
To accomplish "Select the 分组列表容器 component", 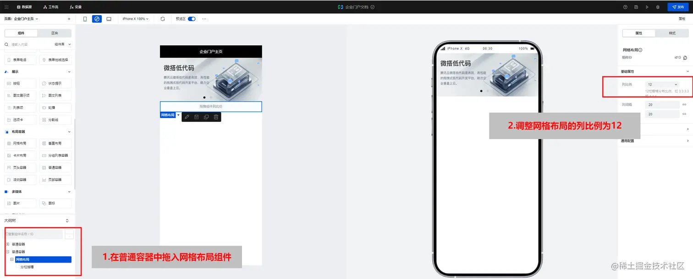I will point(55,156).
